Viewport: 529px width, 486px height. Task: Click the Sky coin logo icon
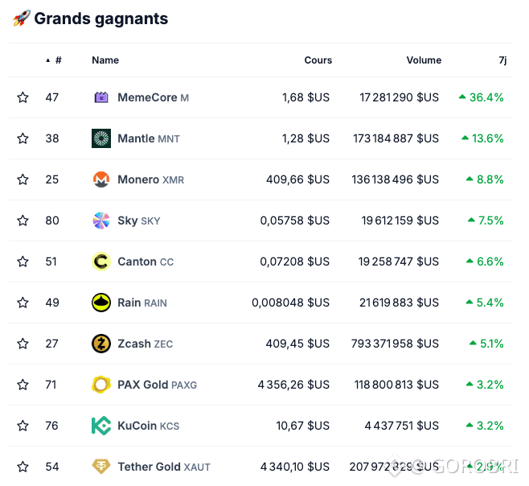point(101,220)
